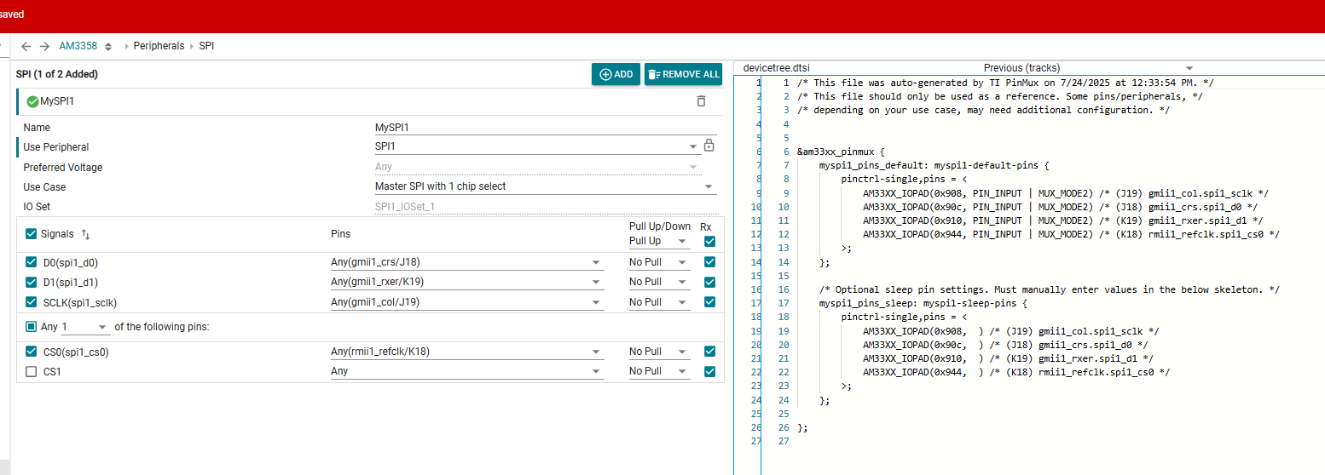Uncheck the SCLK(spi1_sclk) signal checkbox
This screenshot has width=1325, height=475.
click(32, 302)
